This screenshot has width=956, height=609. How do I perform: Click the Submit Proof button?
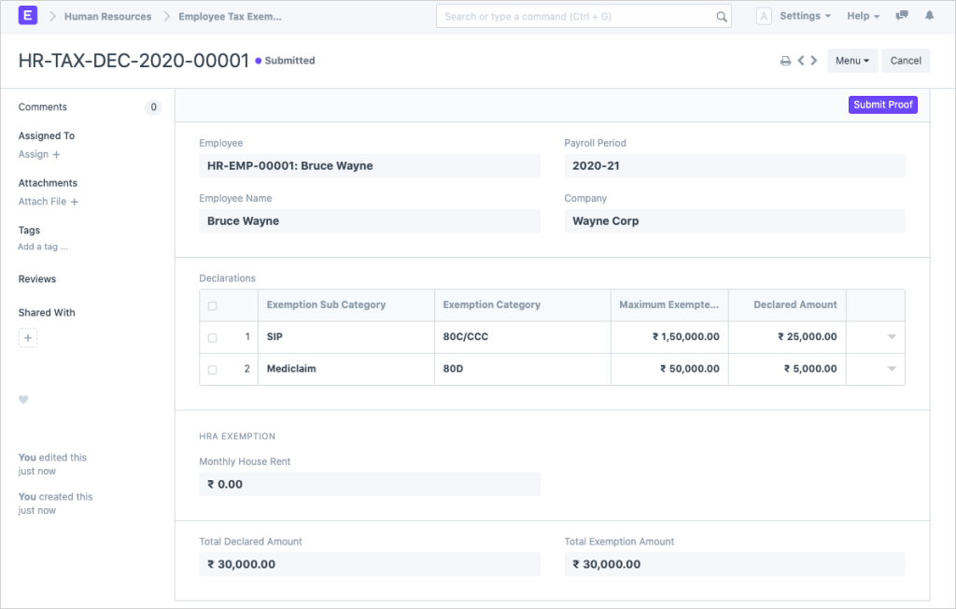(x=882, y=104)
